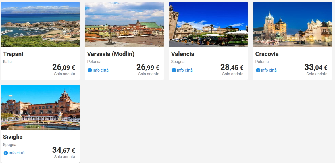This screenshot has width=335, height=163.
Task: Select the Trapani destination title
Action: coord(13,54)
